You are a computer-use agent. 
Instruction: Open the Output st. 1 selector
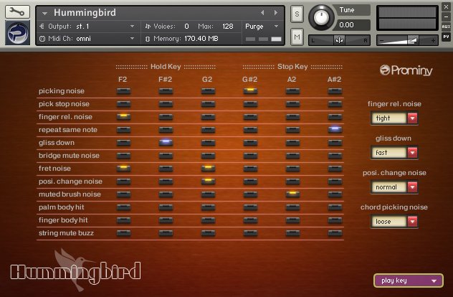[87, 26]
